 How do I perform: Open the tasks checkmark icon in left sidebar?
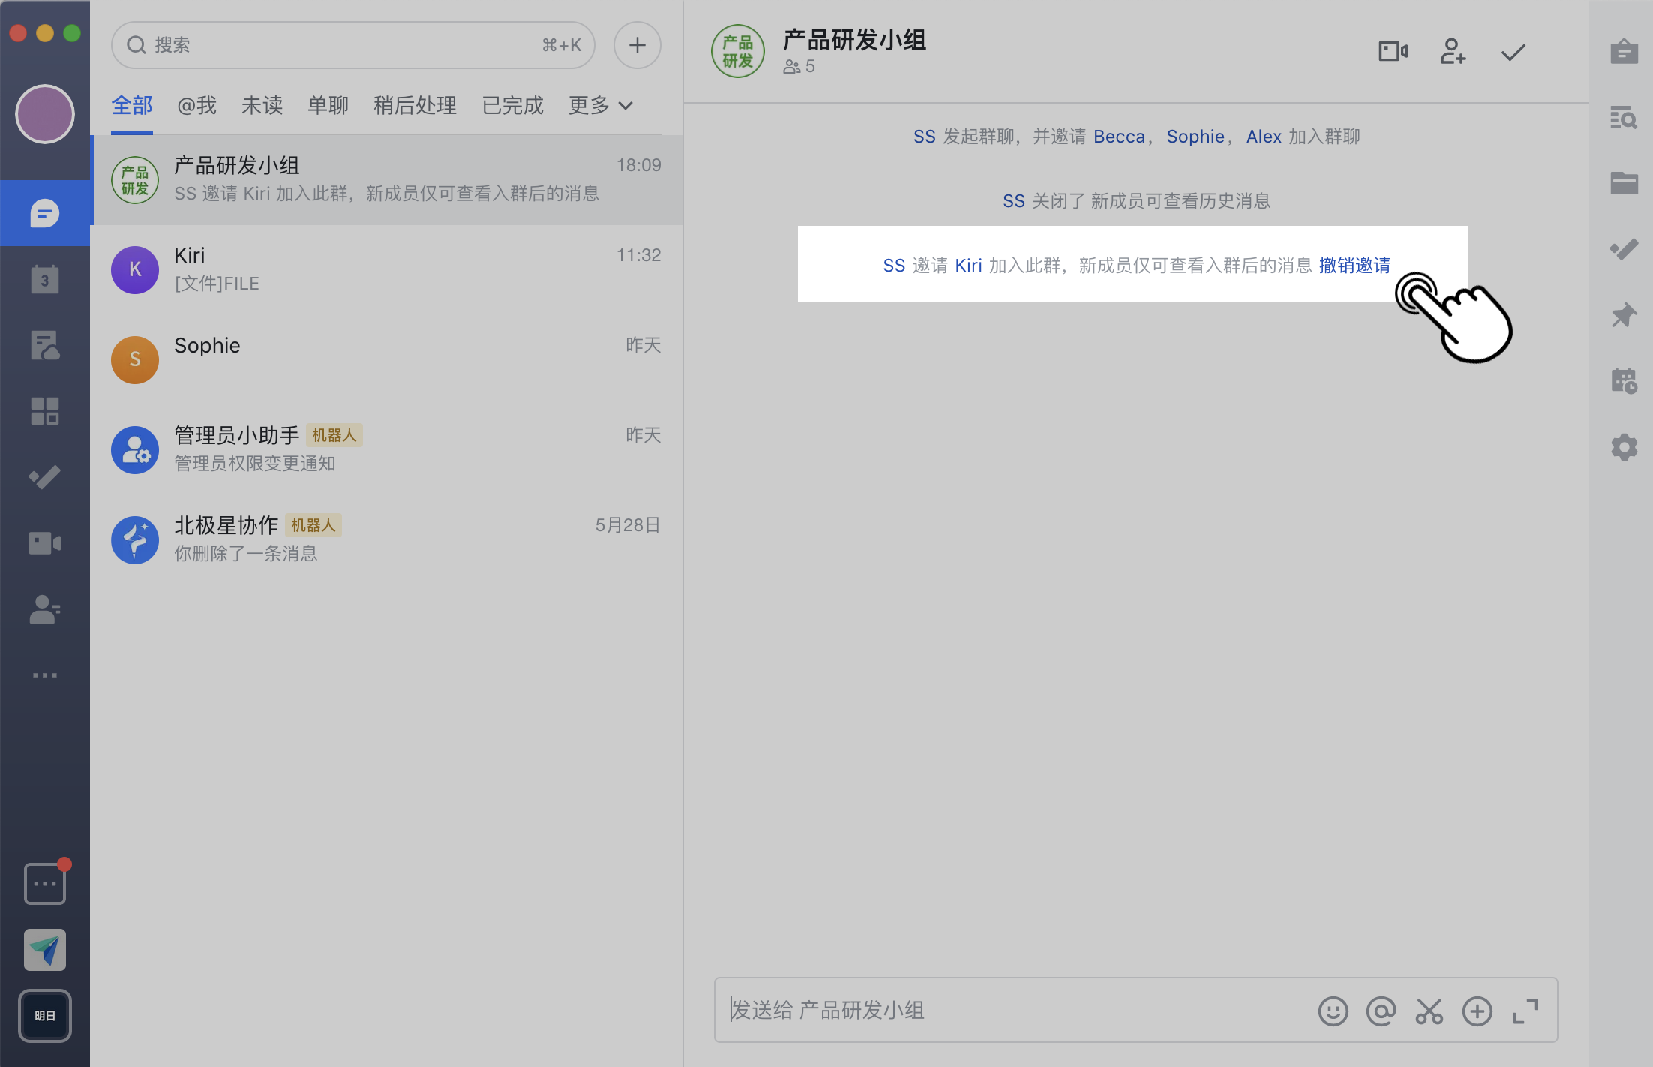coord(45,477)
